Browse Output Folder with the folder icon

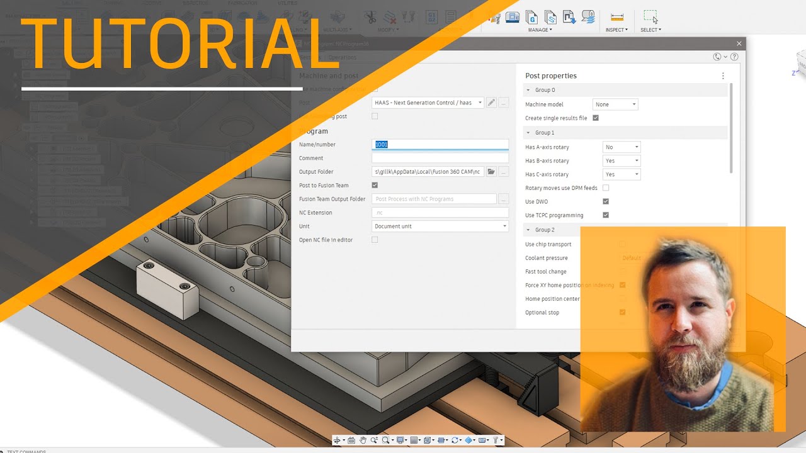click(491, 172)
